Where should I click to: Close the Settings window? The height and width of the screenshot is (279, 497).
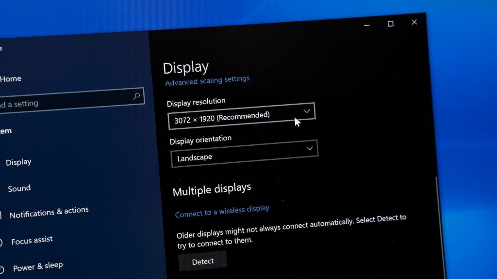414,22
